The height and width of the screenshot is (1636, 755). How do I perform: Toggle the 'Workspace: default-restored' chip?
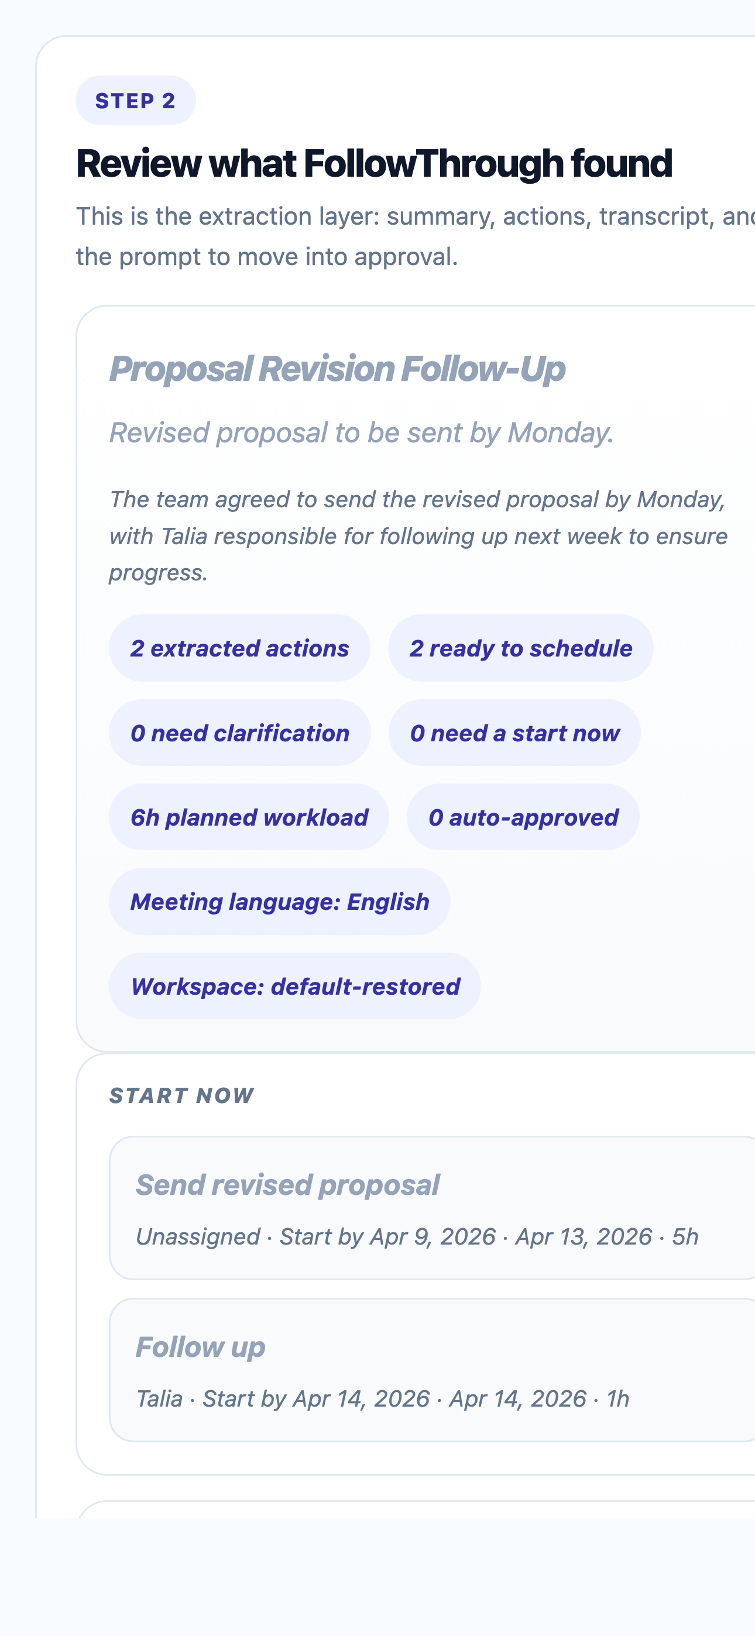[295, 987]
